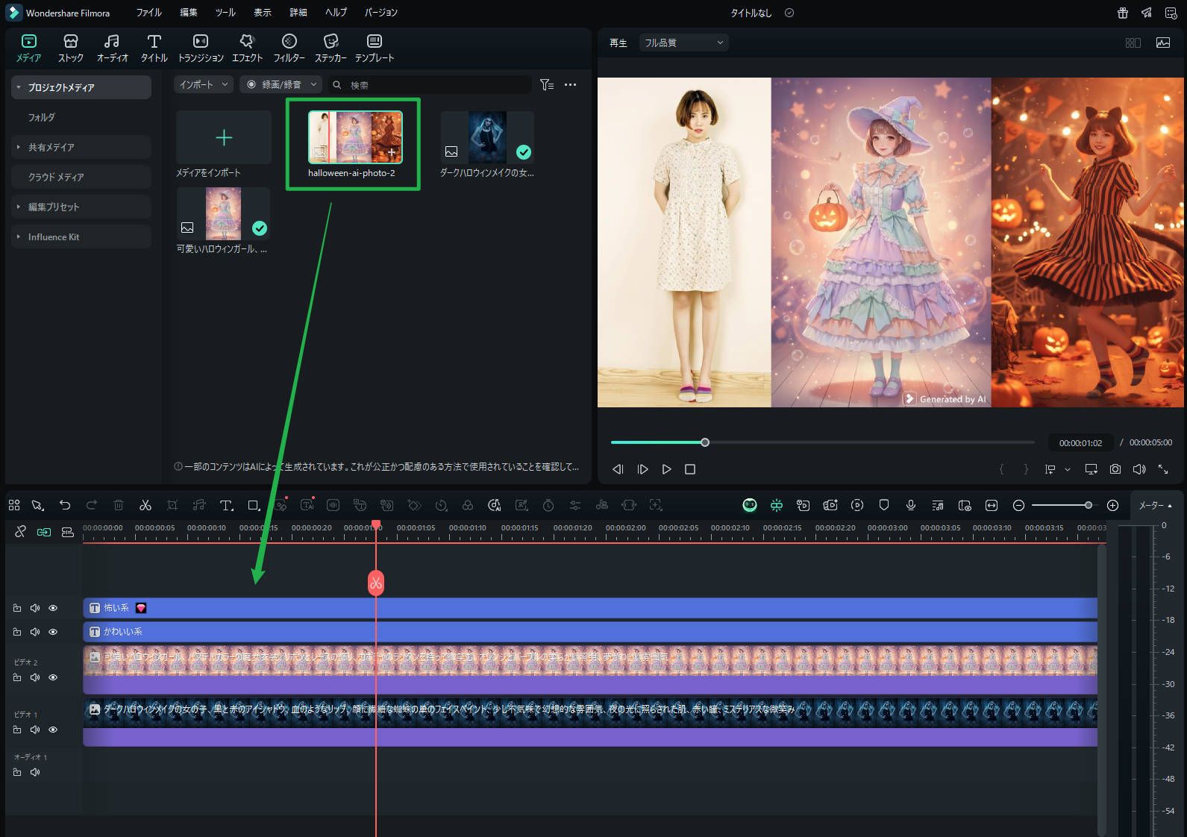1187x837 pixels.
Task: Open the ファイル menu
Action: [148, 13]
